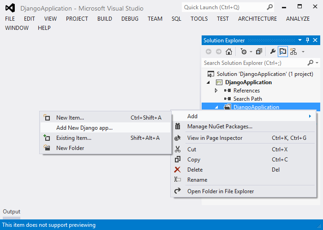Maximize the Visual Studio window

(x=300, y=6)
